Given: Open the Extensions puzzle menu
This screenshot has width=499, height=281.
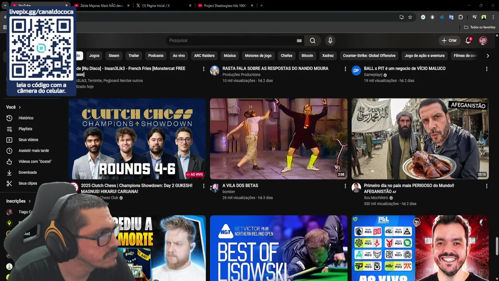Looking at the screenshot, I should tap(460, 17).
